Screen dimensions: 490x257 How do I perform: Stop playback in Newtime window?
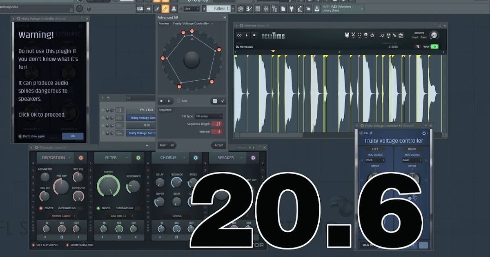[254, 35]
